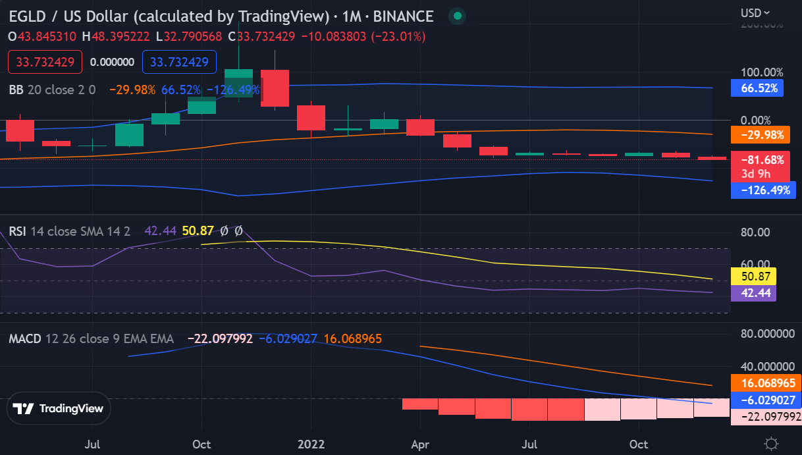This screenshot has height=455, width=802.
Task: Click the blue −126.49% lower band label
Action: click(762, 190)
